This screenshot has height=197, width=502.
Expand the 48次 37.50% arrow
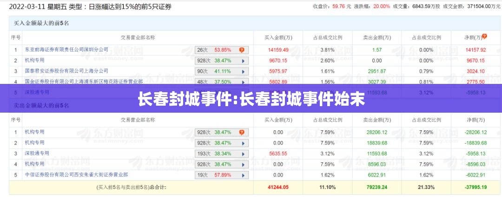coord(243,82)
